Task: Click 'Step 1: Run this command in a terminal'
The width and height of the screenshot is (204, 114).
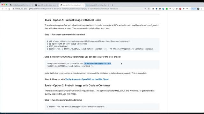Action: pyautogui.click(x=63, y=100)
